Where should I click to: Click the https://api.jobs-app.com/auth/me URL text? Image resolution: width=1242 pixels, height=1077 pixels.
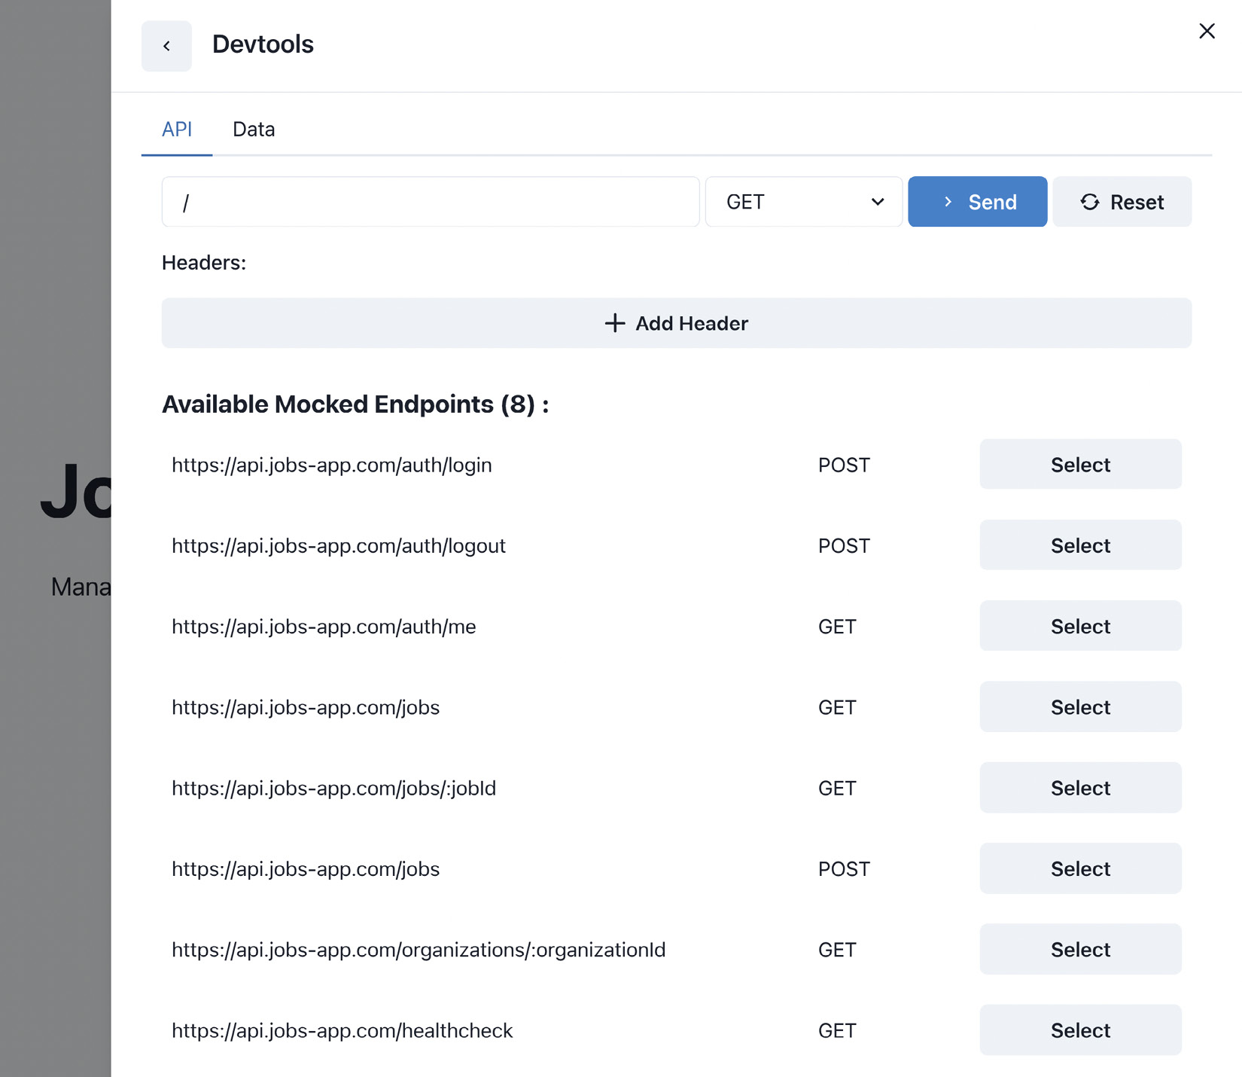pos(324,627)
